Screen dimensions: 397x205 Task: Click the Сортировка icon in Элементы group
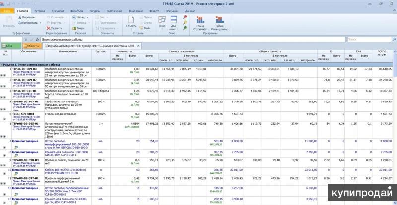click(97, 28)
